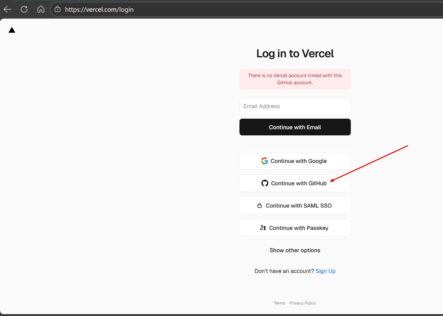Image resolution: width=443 pixels, height=316 pixels.
Task: Click the browser back arrow
Action: (x=7, y=9)
